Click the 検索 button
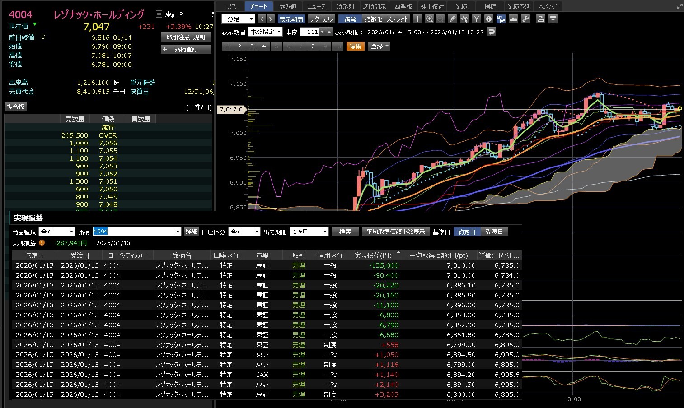 345,232
